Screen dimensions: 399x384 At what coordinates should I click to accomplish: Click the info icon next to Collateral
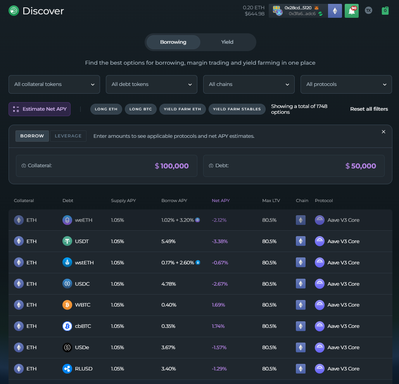pos(24,166)
